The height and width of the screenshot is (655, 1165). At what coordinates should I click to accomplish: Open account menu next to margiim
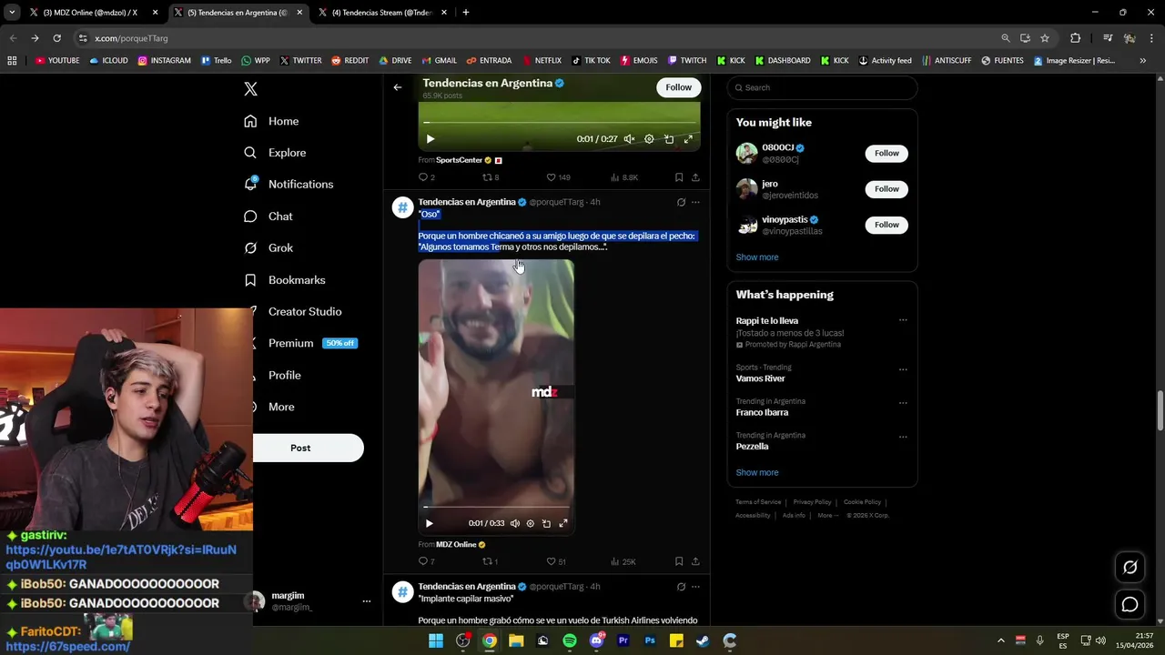[x=367, y=601]
